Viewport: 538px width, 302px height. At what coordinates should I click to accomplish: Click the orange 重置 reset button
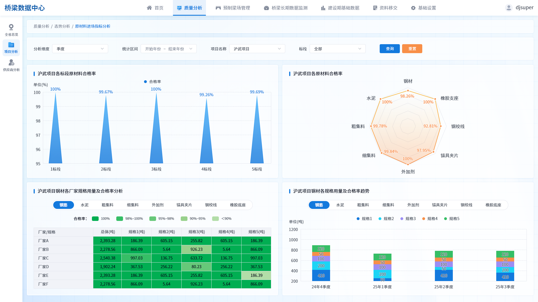tap(412, 49)
